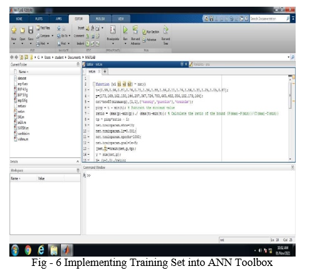Viewport: 309px width, 274px height.
Task: Collapse the function code fold marker on line 2
Action: tap(94, 84)
